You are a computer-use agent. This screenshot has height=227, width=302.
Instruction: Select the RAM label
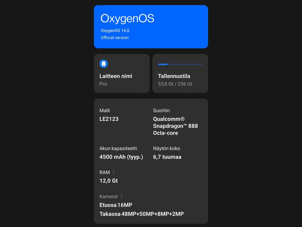pyautogui.click(x=104, y=172)
